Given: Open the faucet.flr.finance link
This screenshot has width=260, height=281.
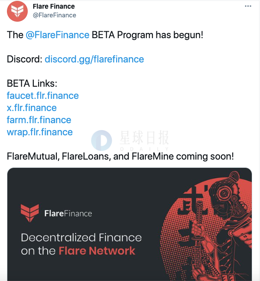Looking at the screenshot, I should tap(43, 95).
